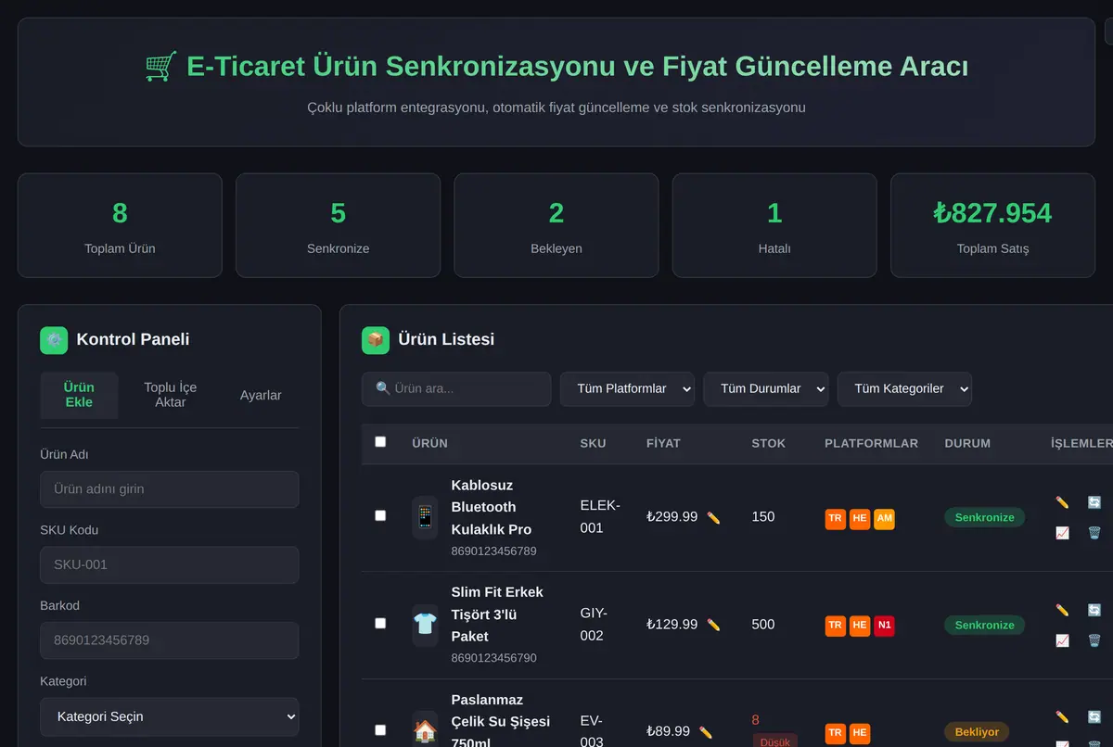Click the t-shirt thumbnail of Slim Fit Tişört
Viewport: 1113px width, 747px height.
(425, 625)
